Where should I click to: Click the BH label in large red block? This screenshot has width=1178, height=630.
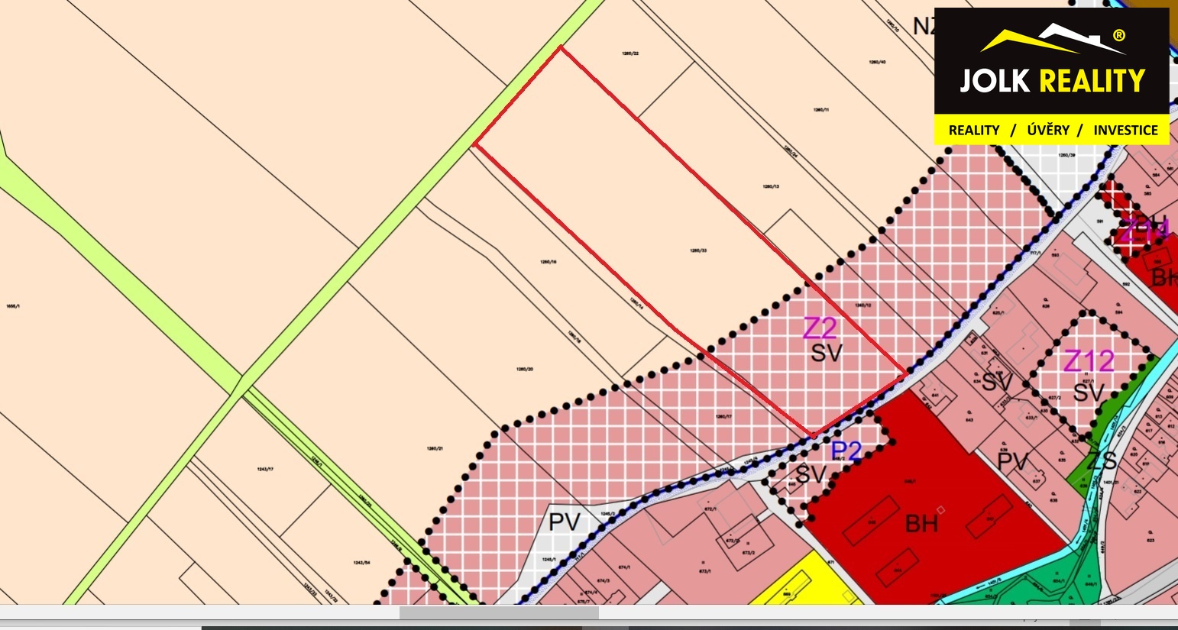pos(921,524)
